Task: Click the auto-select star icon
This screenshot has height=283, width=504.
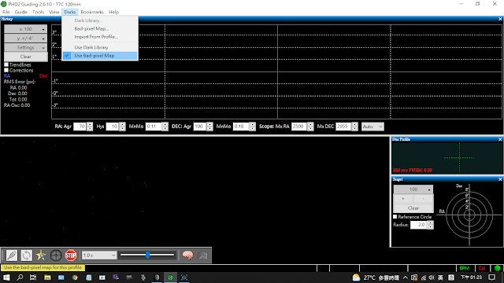Action: [x=41, y=255]
